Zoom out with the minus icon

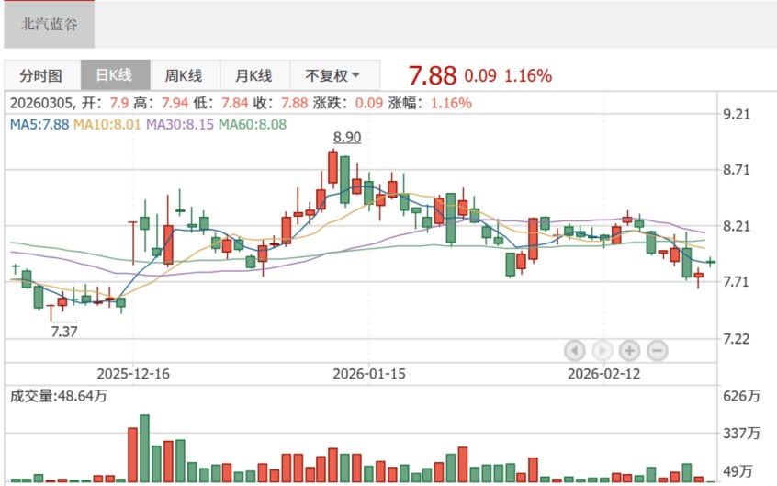coord(657,351)
